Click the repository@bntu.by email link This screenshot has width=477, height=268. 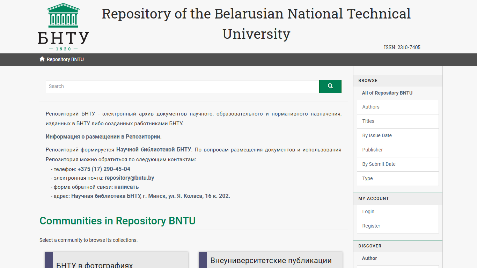129,178
